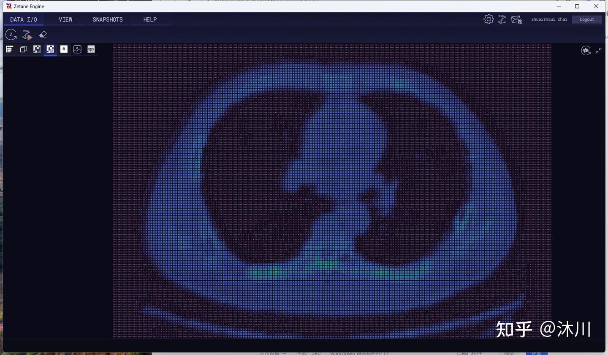
Task: Run the model graph with the play icon
Action: coord(27,35)
